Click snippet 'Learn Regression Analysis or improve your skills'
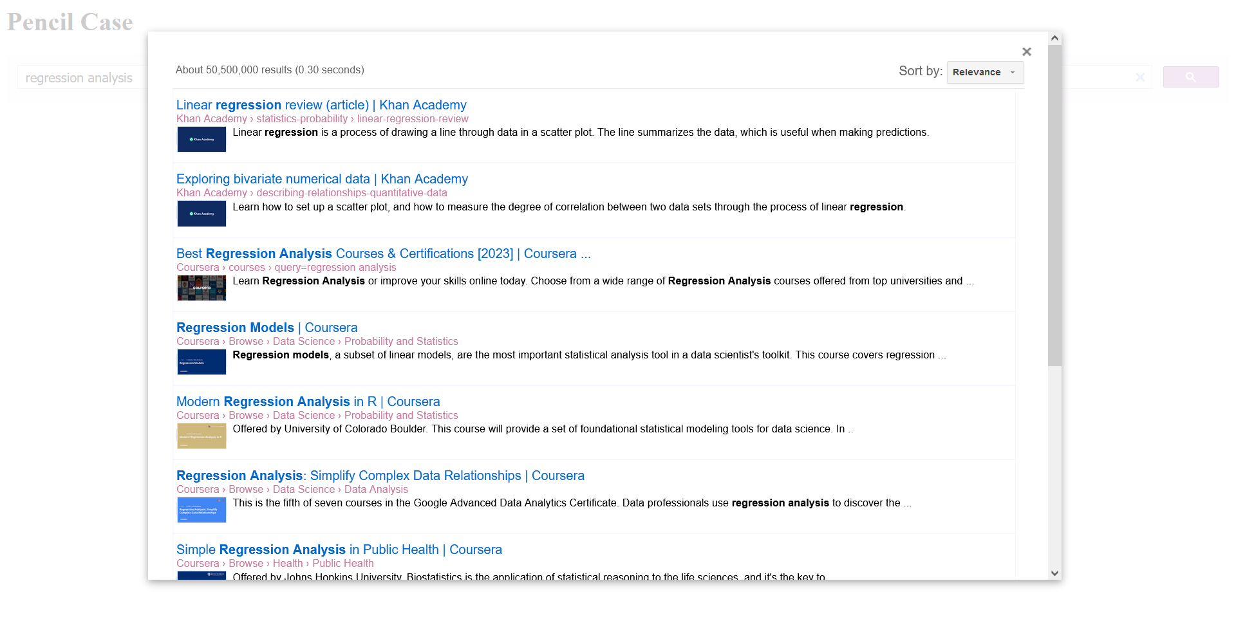 [x=603, y=281]
